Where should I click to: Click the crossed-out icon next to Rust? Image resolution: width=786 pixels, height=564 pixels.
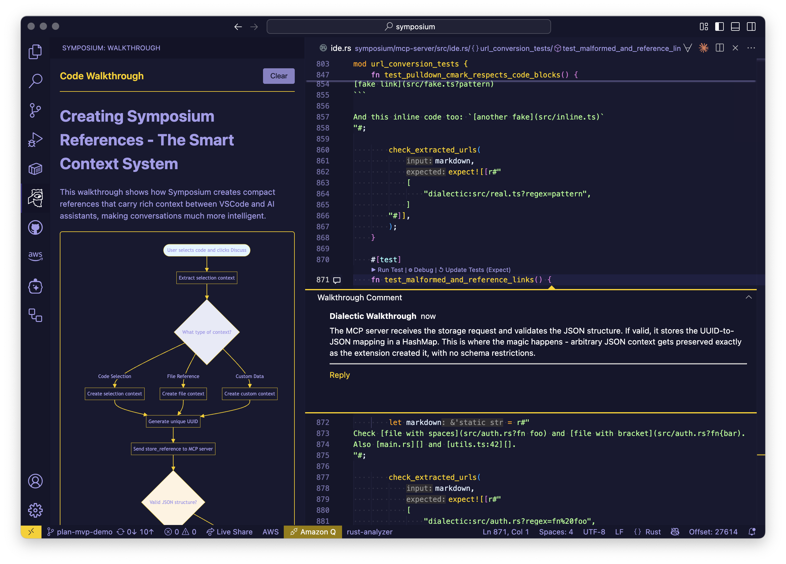coord(675,532)
